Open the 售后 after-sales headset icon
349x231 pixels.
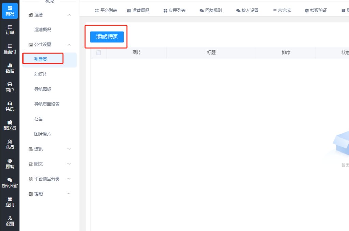point(10,106)
